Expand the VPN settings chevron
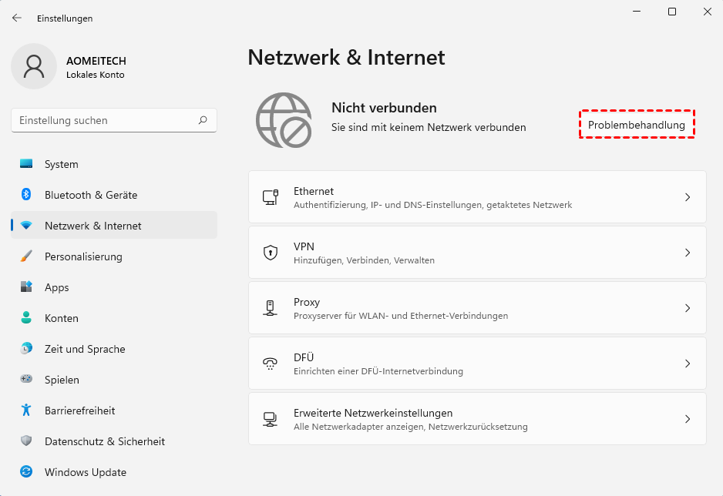 688,253
